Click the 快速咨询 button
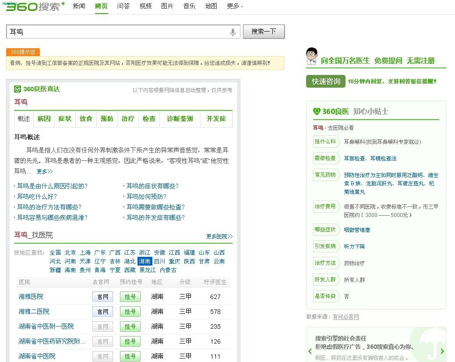Image resolution: width=455 pixels, height=362 pixels. (x=326, y=82)
